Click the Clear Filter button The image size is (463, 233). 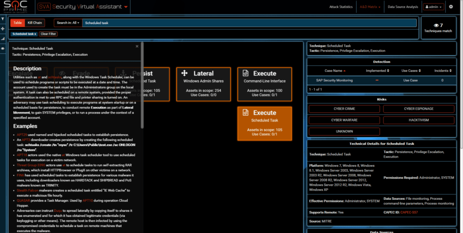click(48, 34)
